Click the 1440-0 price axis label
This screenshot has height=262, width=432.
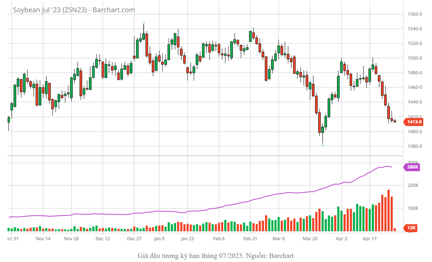415,102
